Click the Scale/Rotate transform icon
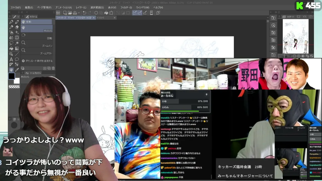Image resolution: width=322 pixels, height=181 pixels. point(111,13)
